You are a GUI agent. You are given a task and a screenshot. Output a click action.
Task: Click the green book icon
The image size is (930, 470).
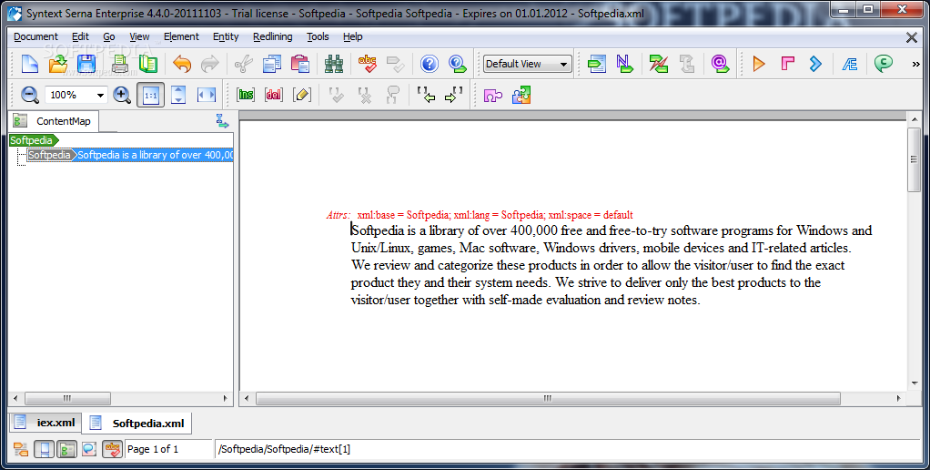click(x=147, y=64)
